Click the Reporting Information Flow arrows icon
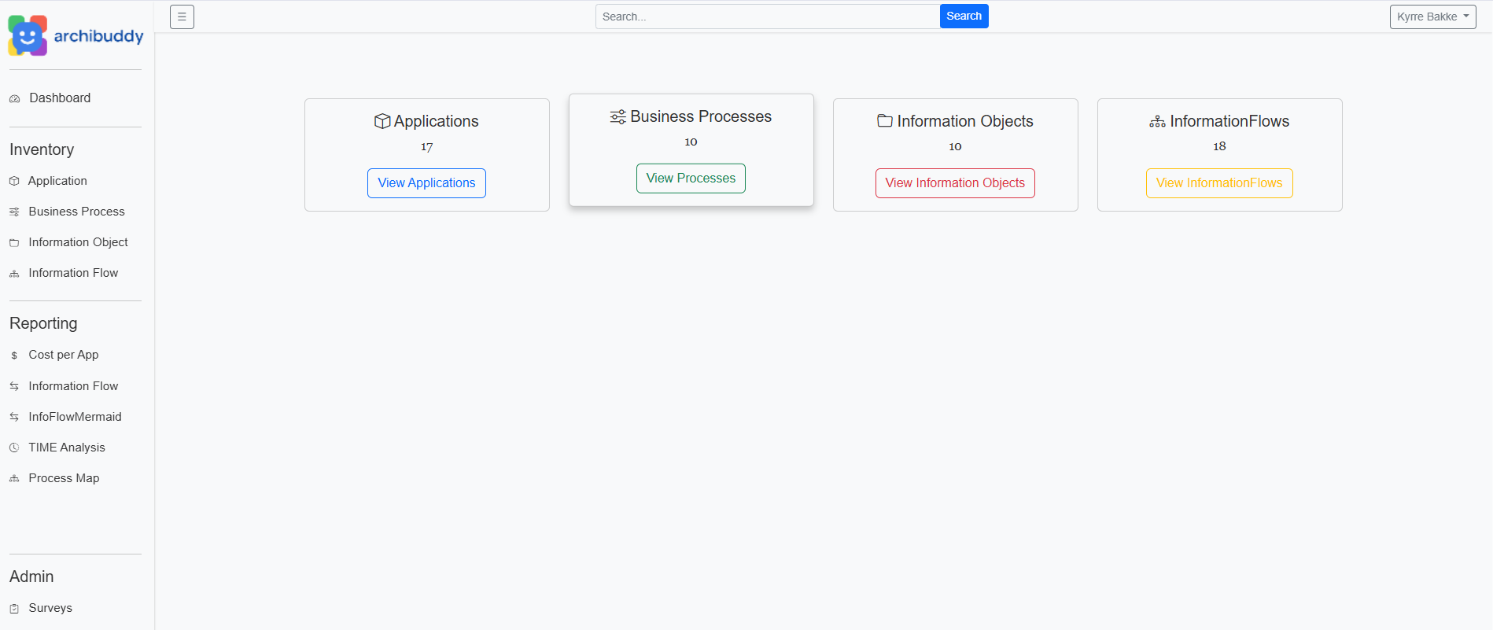The width and height of the screenshot is (1493, 630). click(14, 386)
